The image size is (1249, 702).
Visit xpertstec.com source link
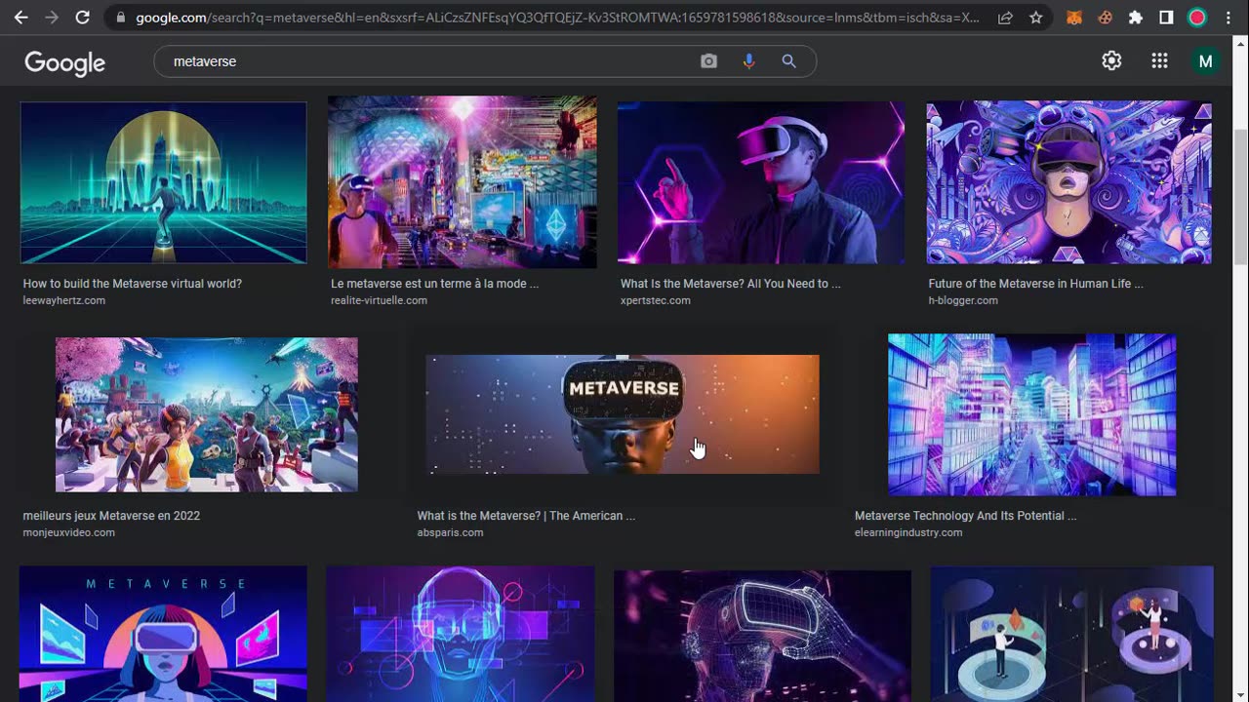[x=656, y=300]
